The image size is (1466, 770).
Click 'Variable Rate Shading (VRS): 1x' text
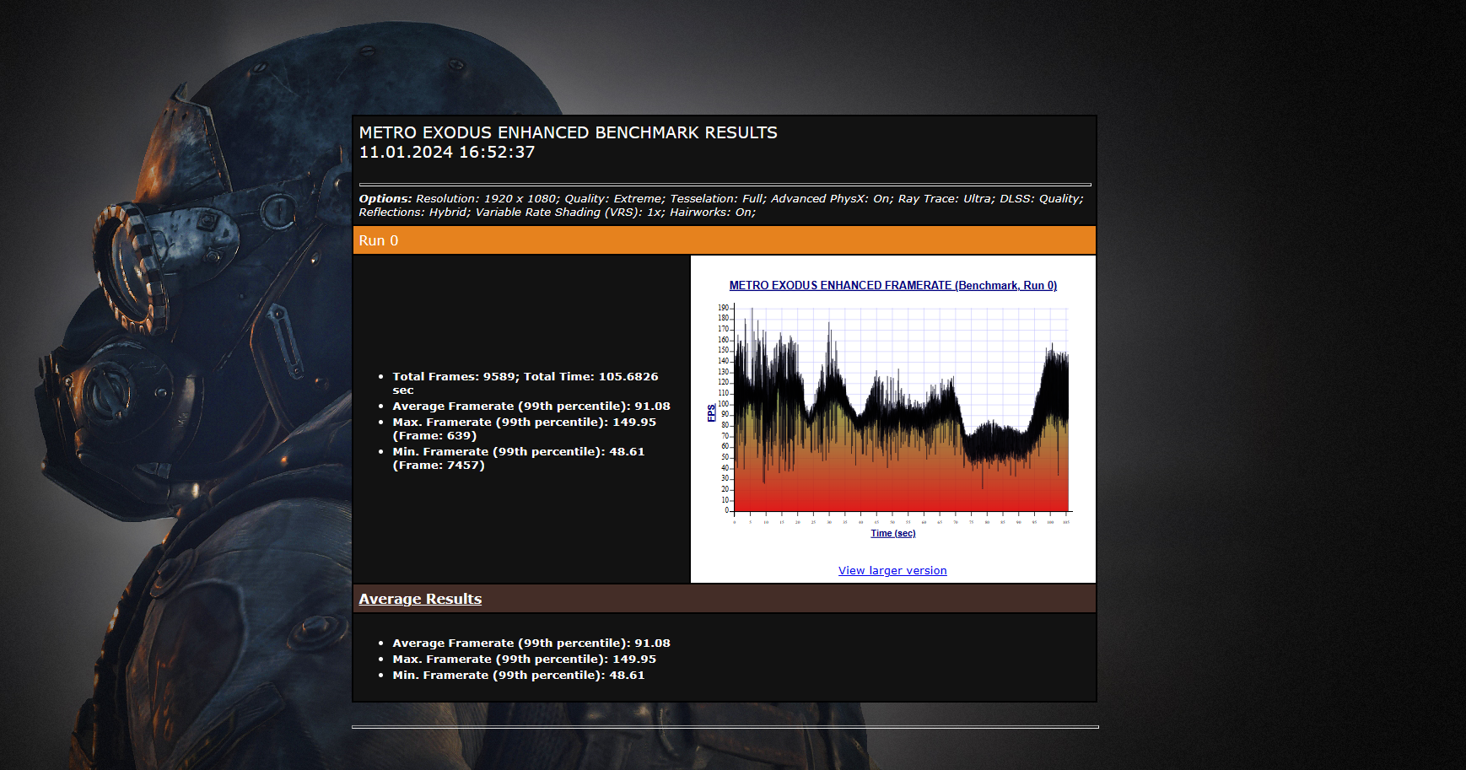pos(569,213)
